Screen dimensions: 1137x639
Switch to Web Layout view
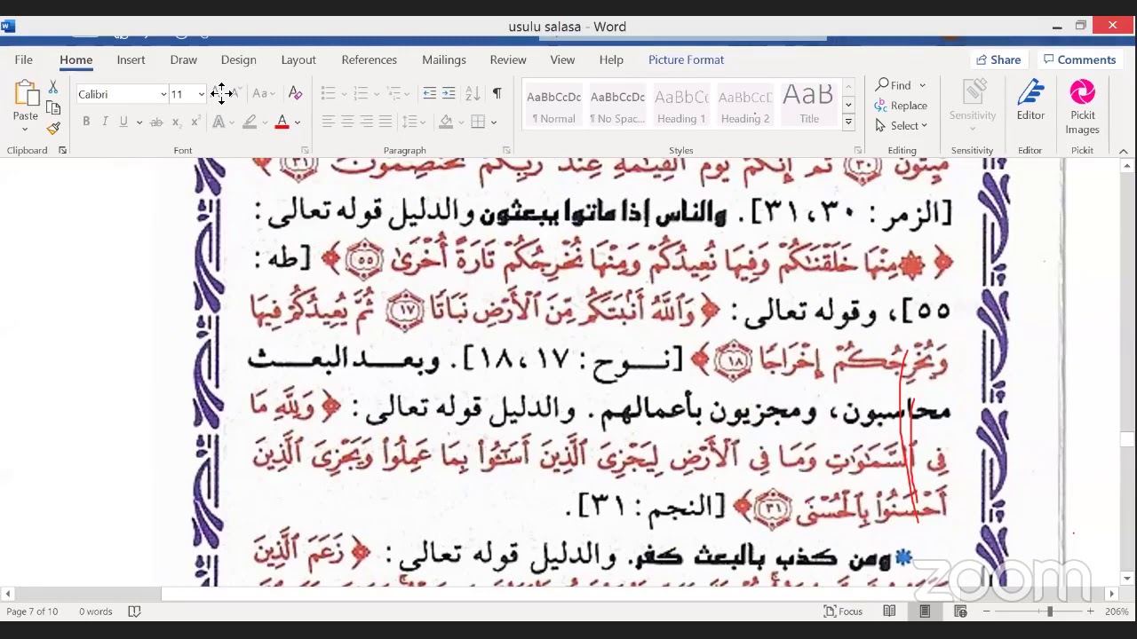(960, 611)
